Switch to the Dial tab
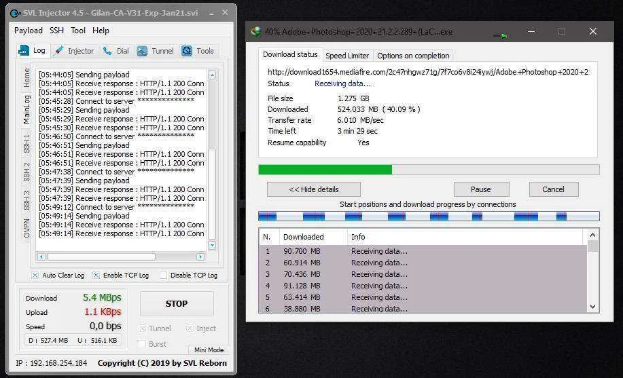 [x=115, y=51]
